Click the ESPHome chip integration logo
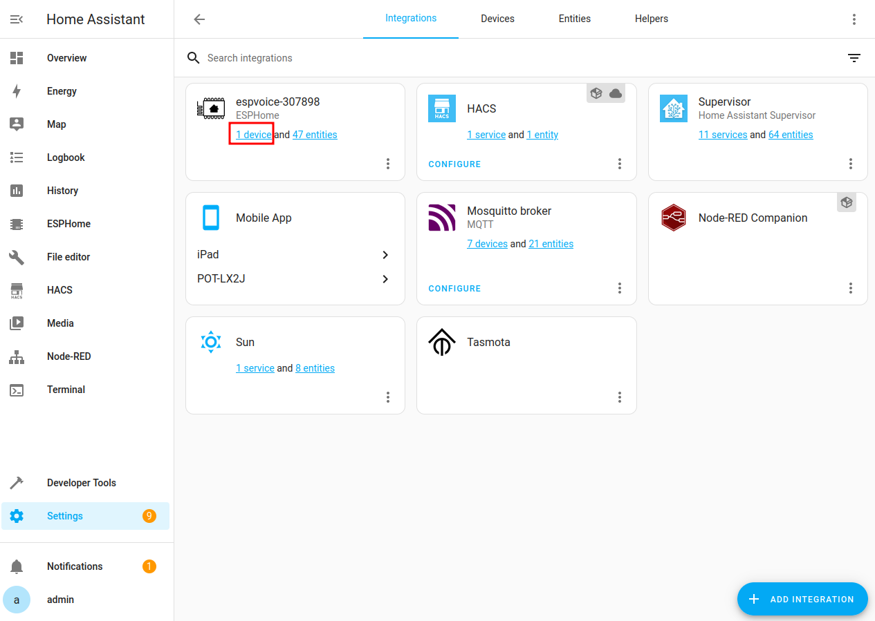This screenshot has width=875, height=621. (210, 108)
